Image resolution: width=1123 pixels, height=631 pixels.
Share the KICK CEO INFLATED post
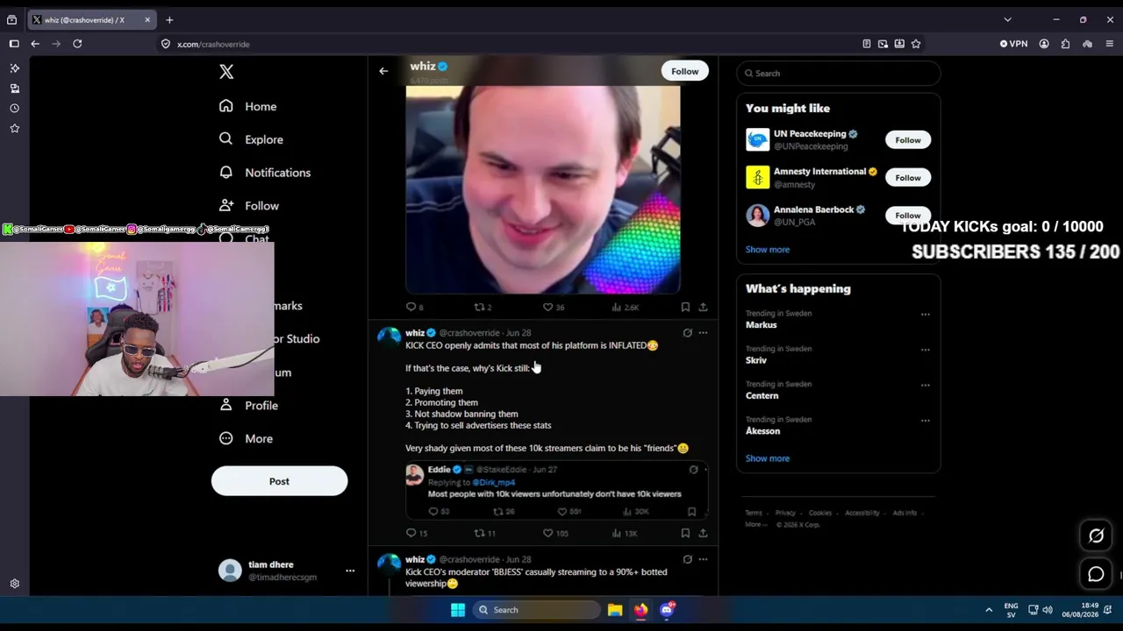pyautogui.click(x=703, y=533)
